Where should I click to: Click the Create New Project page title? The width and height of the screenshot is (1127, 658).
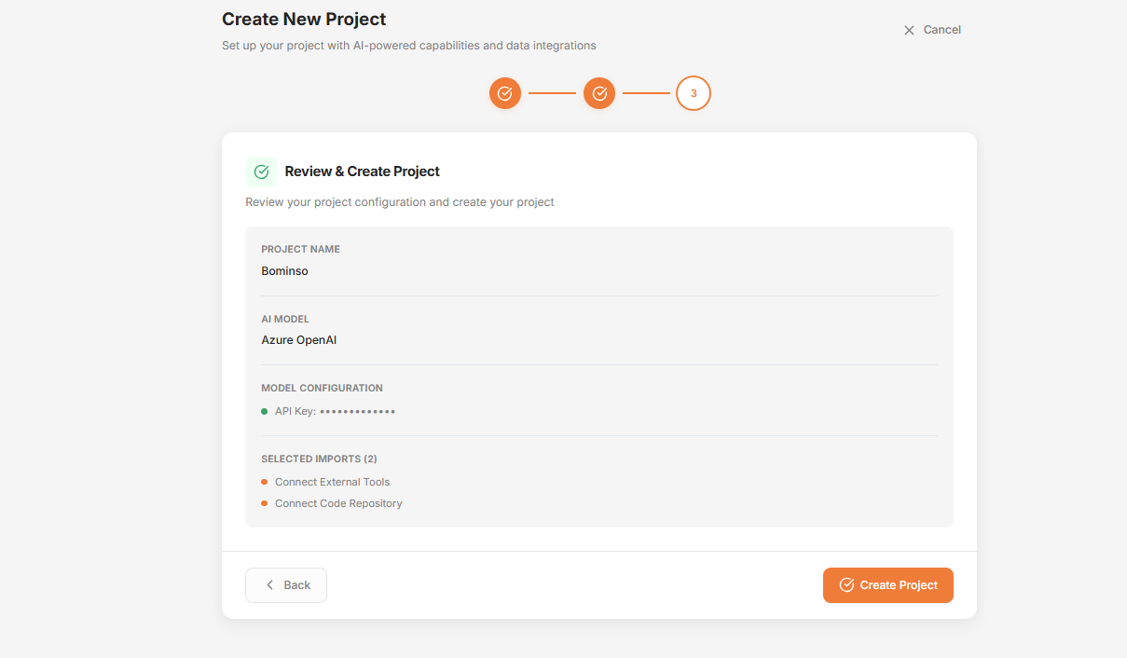click(304, 19)
